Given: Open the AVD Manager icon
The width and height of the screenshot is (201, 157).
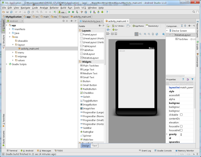Looking at the screenshot, I should click(x=94, y=12).
